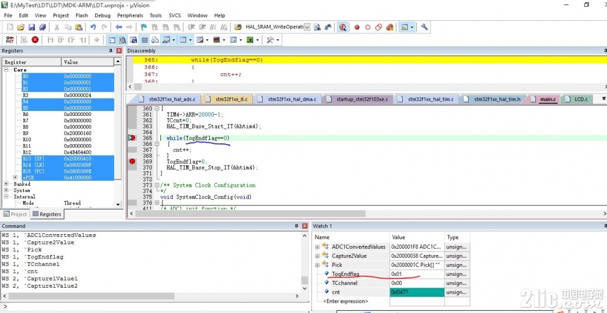Screen dimensions: 607x313
Task: Click the Run to Cursor Line icon
Action: pos(83,39)
